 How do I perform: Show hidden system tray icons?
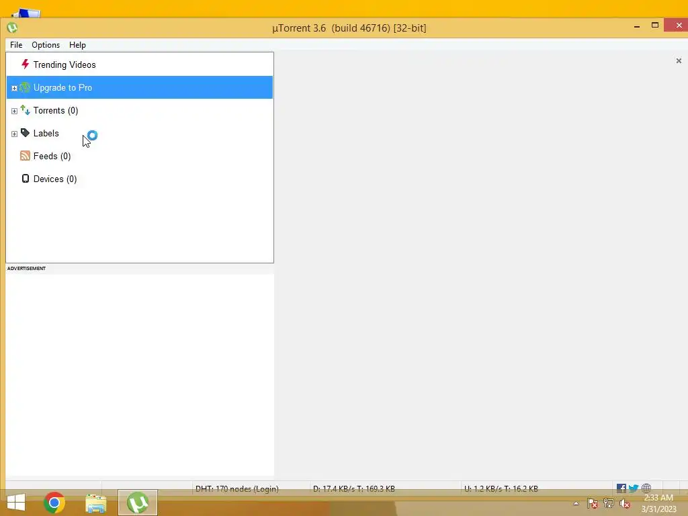(576, 504)
